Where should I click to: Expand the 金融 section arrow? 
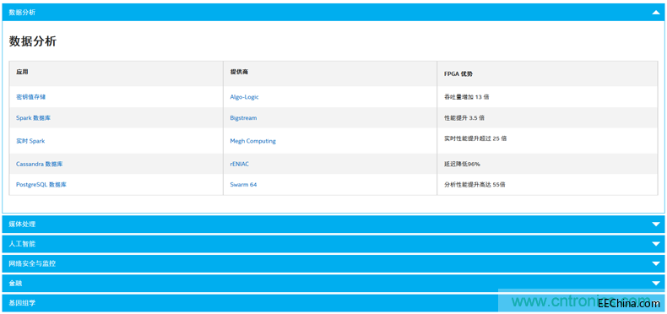click(655, 283)
